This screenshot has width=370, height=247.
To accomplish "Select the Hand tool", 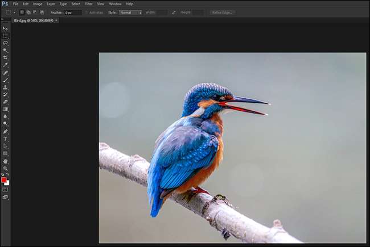I will [x=6, y=161].
